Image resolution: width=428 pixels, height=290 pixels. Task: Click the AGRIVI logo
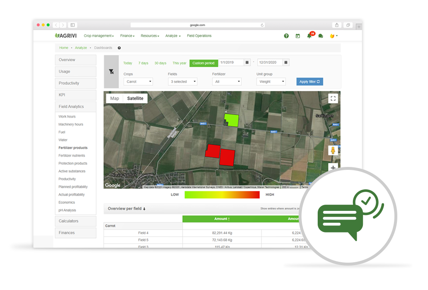66,36
